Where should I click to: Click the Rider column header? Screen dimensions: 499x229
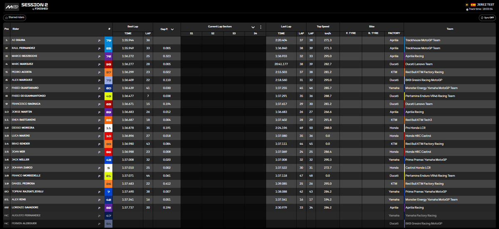coord(16,29)
